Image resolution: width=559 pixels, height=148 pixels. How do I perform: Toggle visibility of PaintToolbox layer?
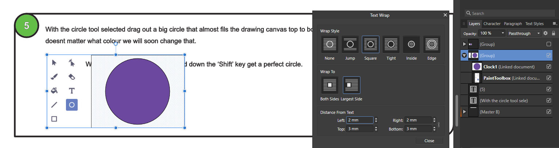[x=549, y=78]
